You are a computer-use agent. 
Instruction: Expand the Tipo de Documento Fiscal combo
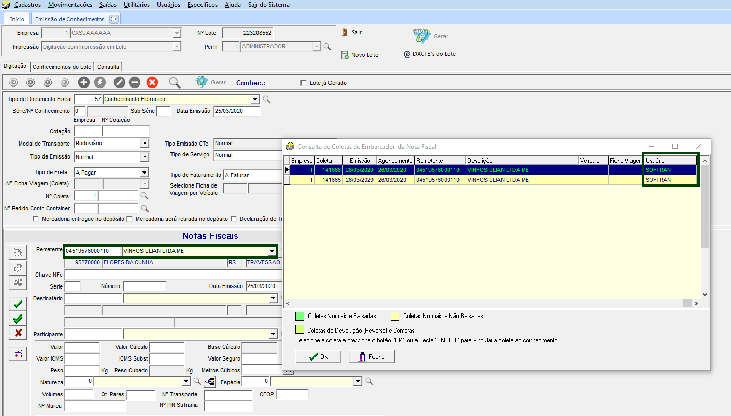tap(254, 99)
